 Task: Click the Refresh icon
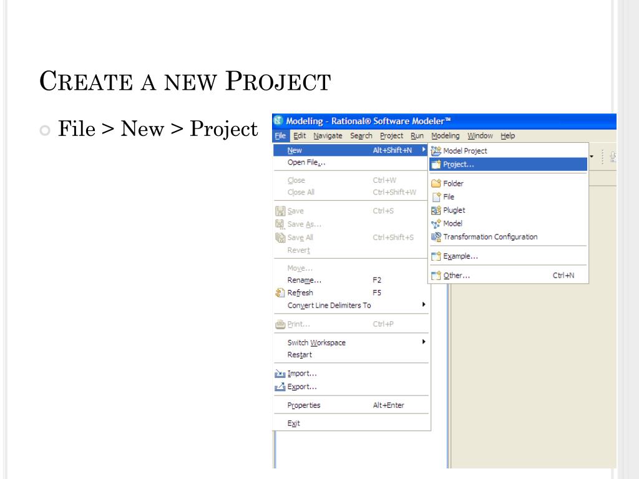click(x=280, y=293)
